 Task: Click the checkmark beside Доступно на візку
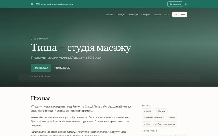point(156,124)
